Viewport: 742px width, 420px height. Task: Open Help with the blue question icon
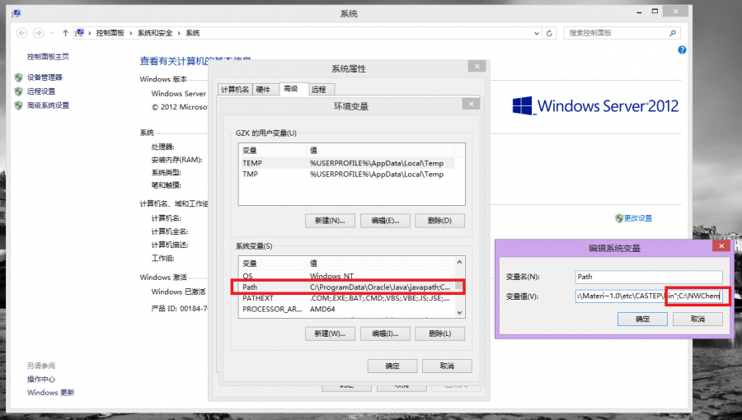(x=682, y=49)
